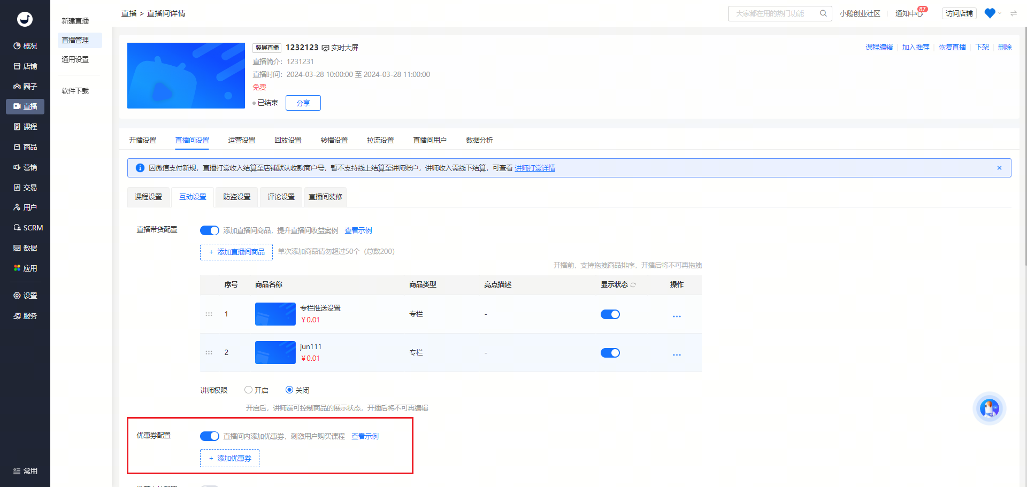
Task: Toggle 直播带货配置 switch off
Action: (210, 230)
